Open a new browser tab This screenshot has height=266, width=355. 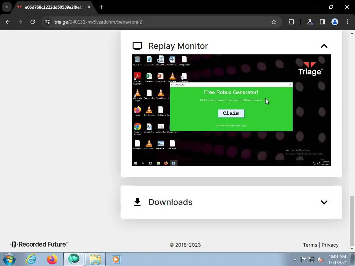(101, 7)
